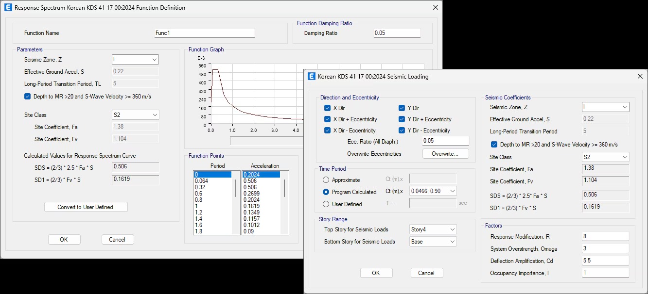This screenshot has width=648, height=294.
Task: Select the Approximate time period option
Action: pos(326,180)
